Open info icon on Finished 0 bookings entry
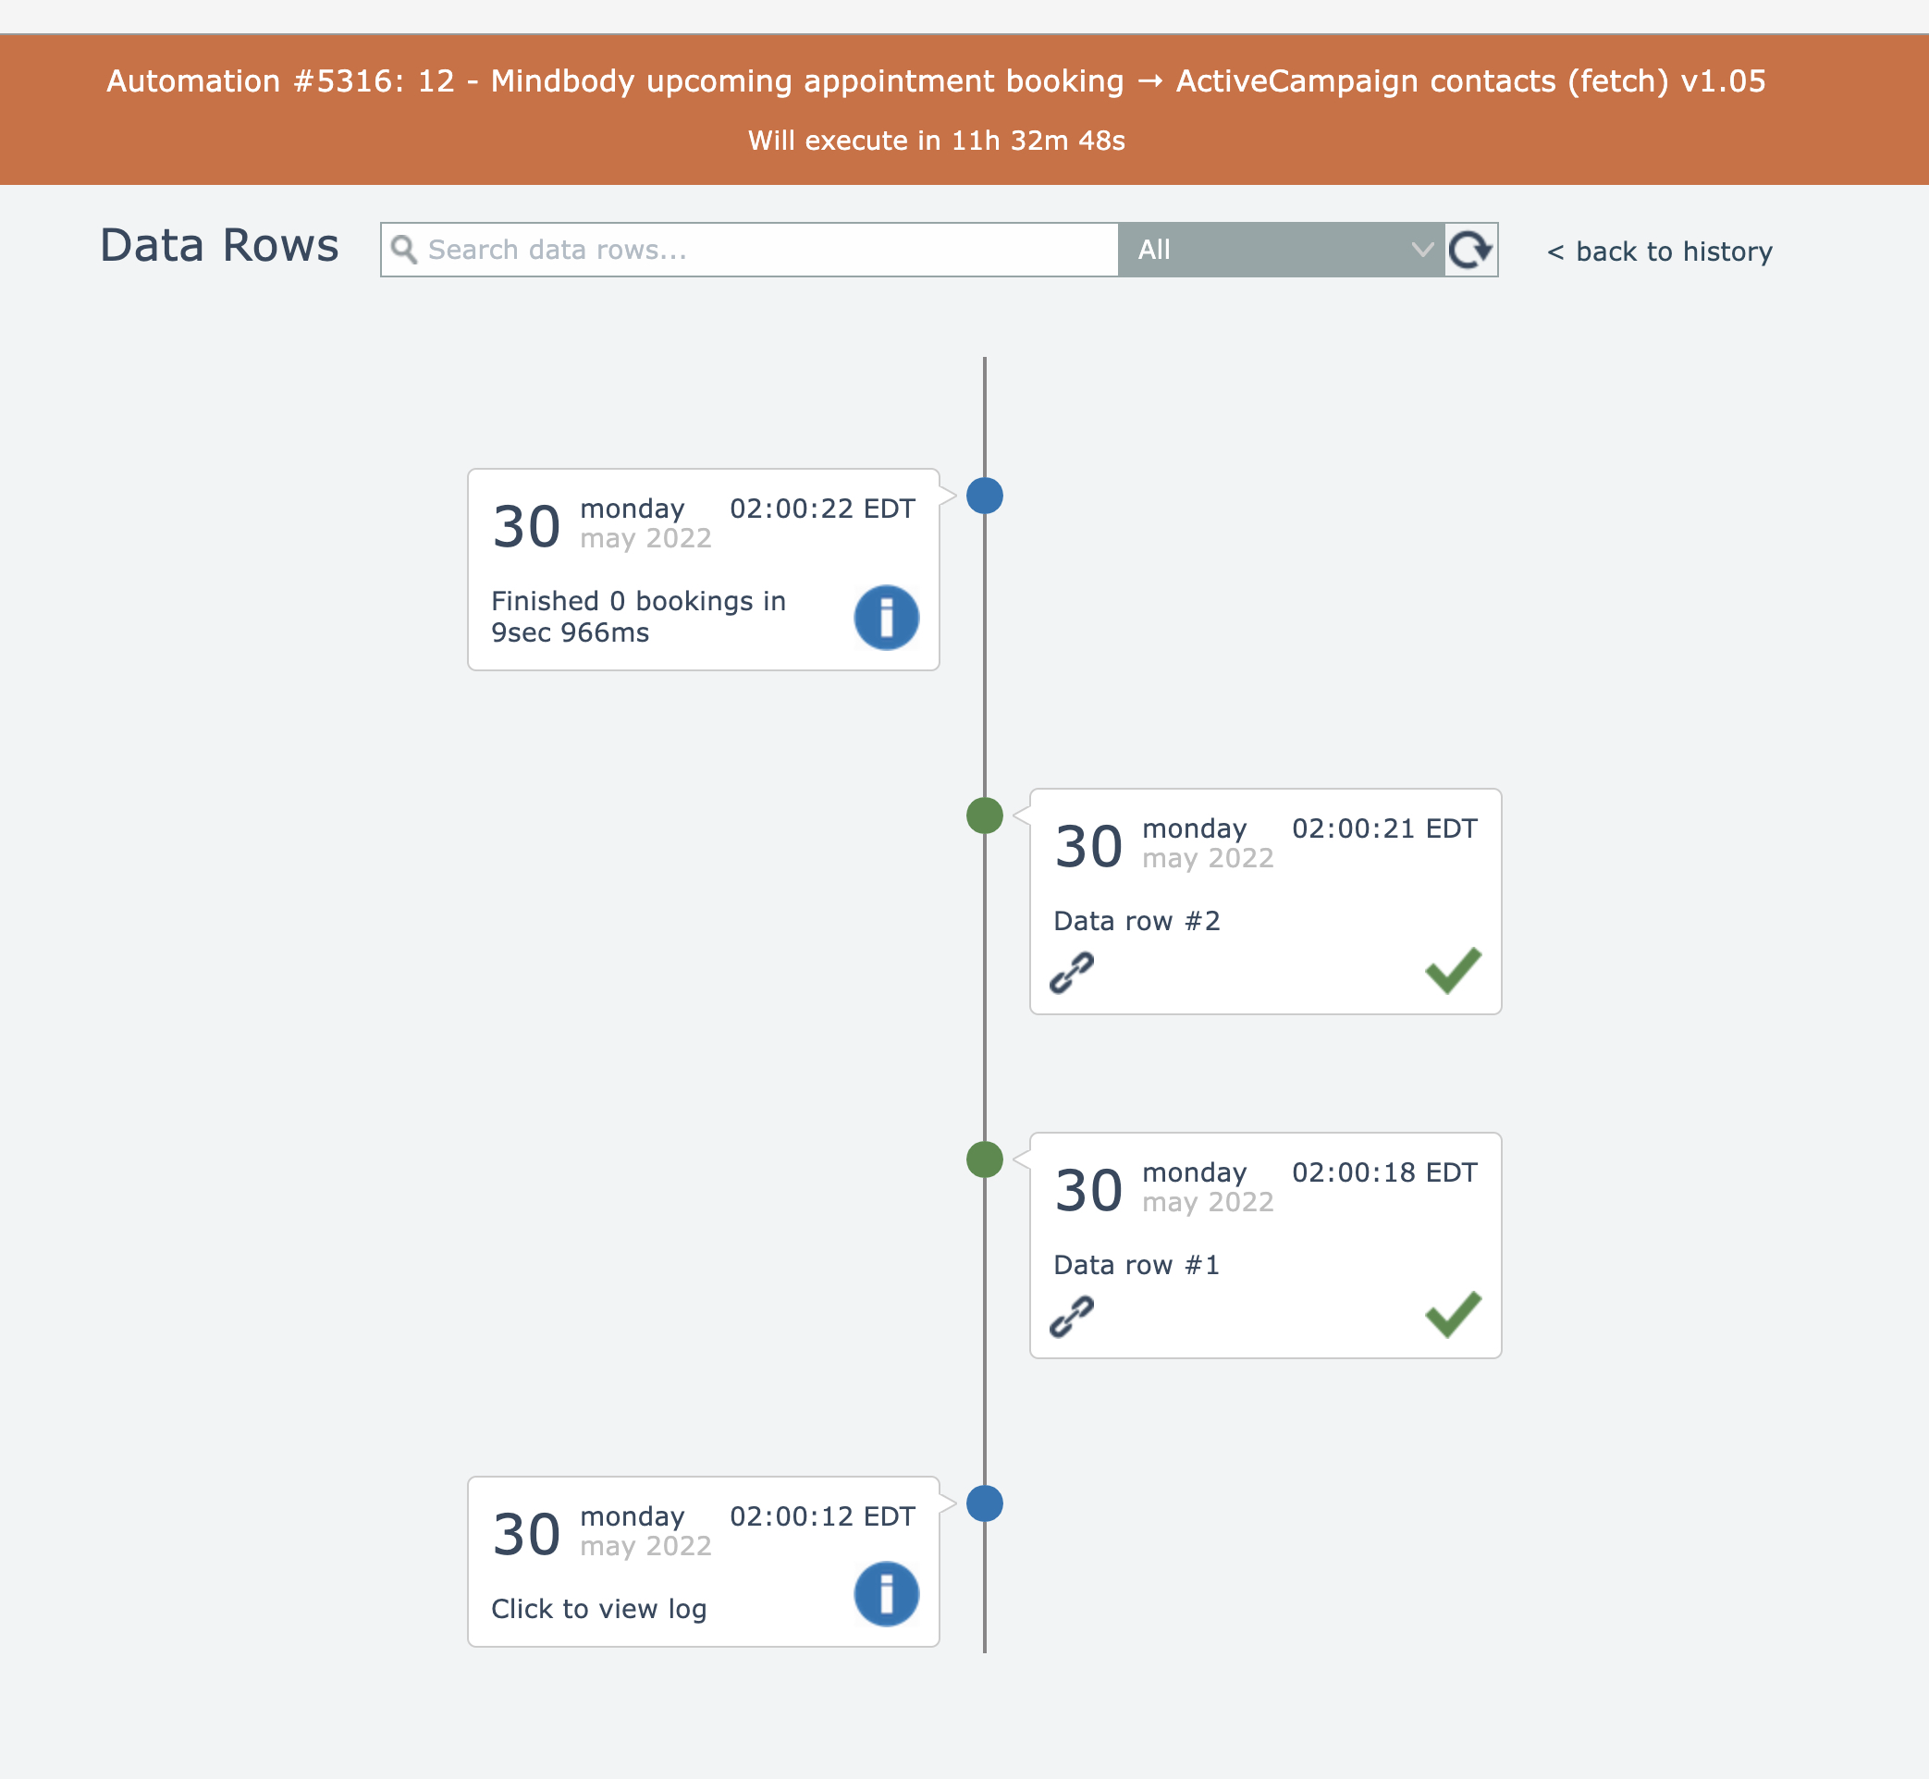This screenshot has height=1779, width=1929. tap(886, 617)
